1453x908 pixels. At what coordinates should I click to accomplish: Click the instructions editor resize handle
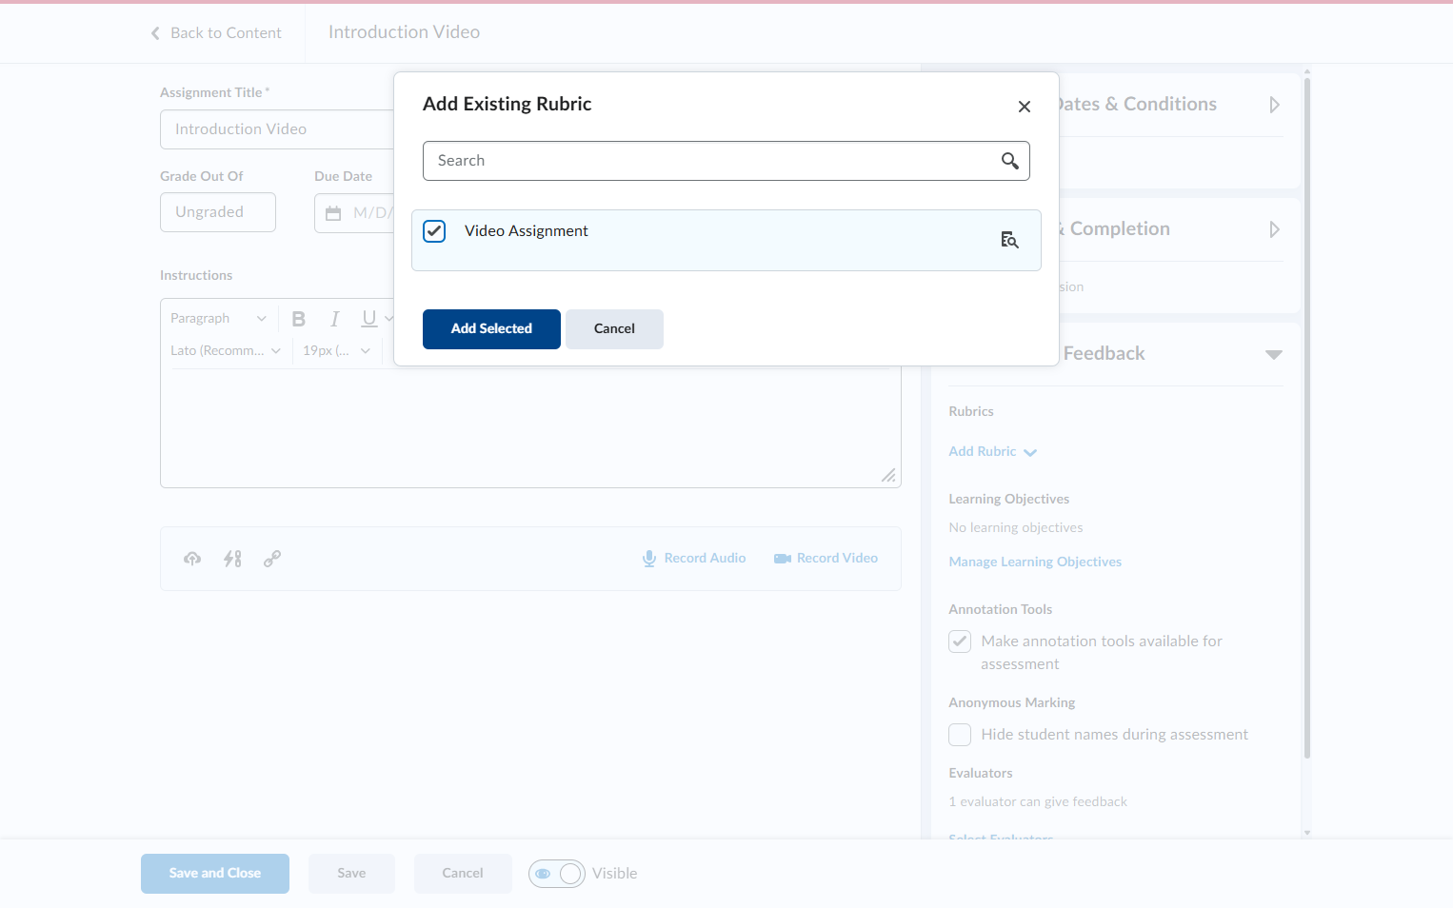tap(888, 475)
